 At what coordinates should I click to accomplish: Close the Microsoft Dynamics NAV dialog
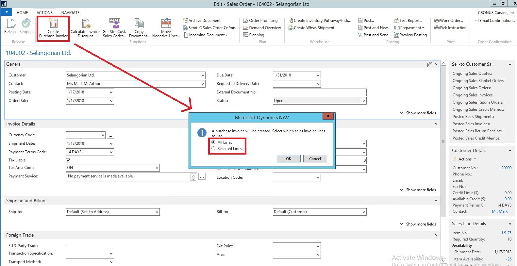pyautogui.click(x=328, y=116)
